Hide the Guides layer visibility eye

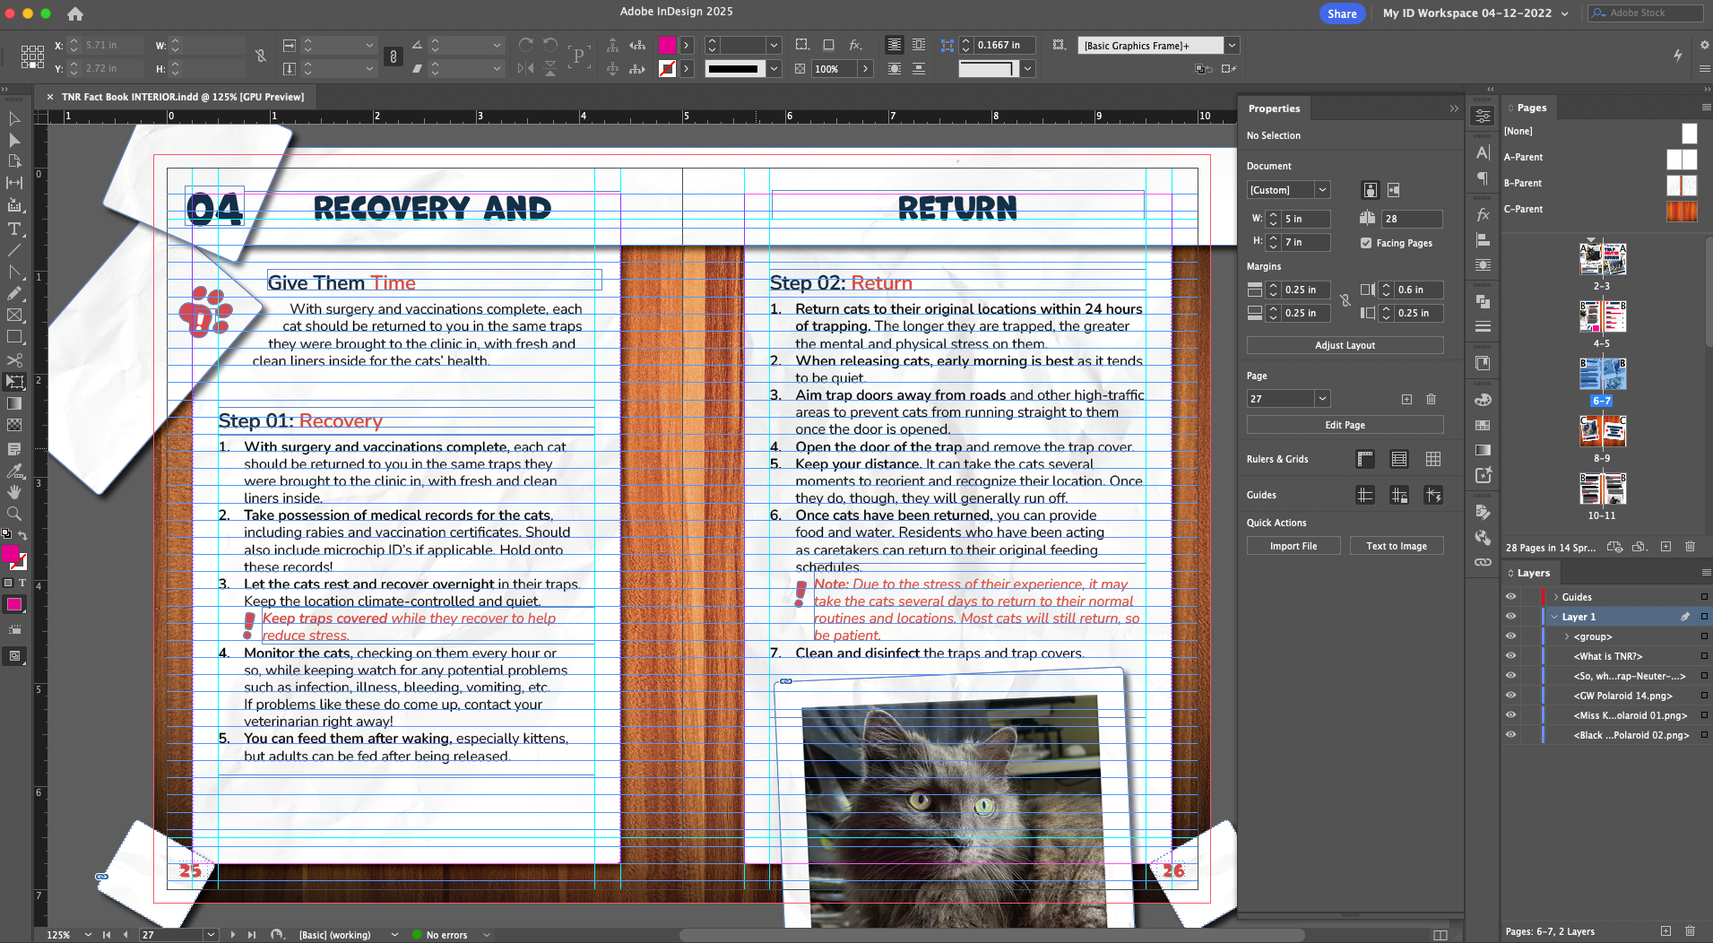click(1511, 597)
